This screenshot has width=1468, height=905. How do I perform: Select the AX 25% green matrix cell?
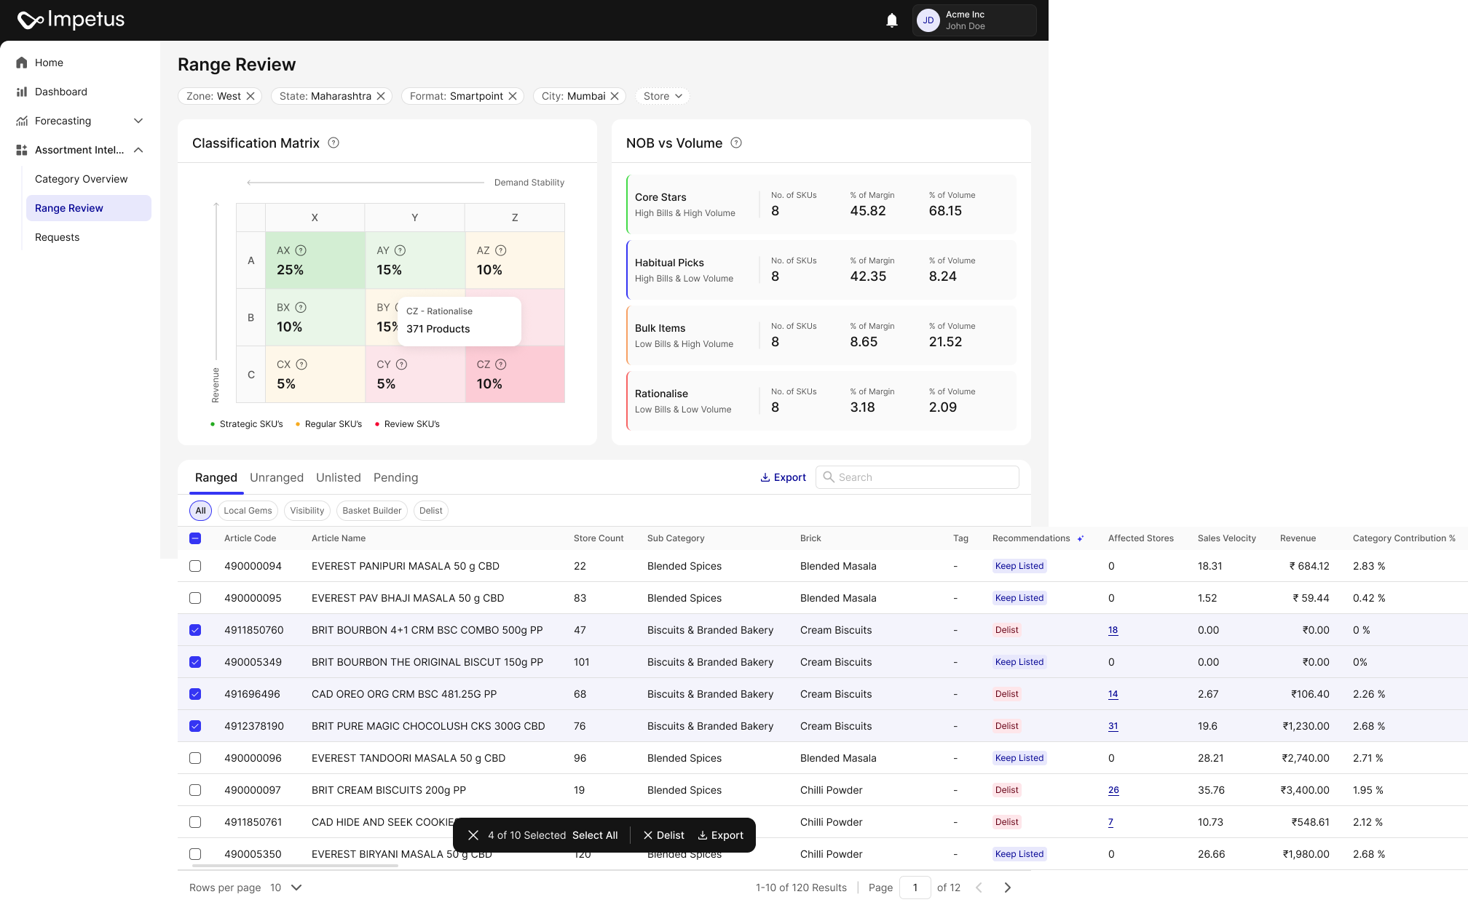[x=315, y=260]
